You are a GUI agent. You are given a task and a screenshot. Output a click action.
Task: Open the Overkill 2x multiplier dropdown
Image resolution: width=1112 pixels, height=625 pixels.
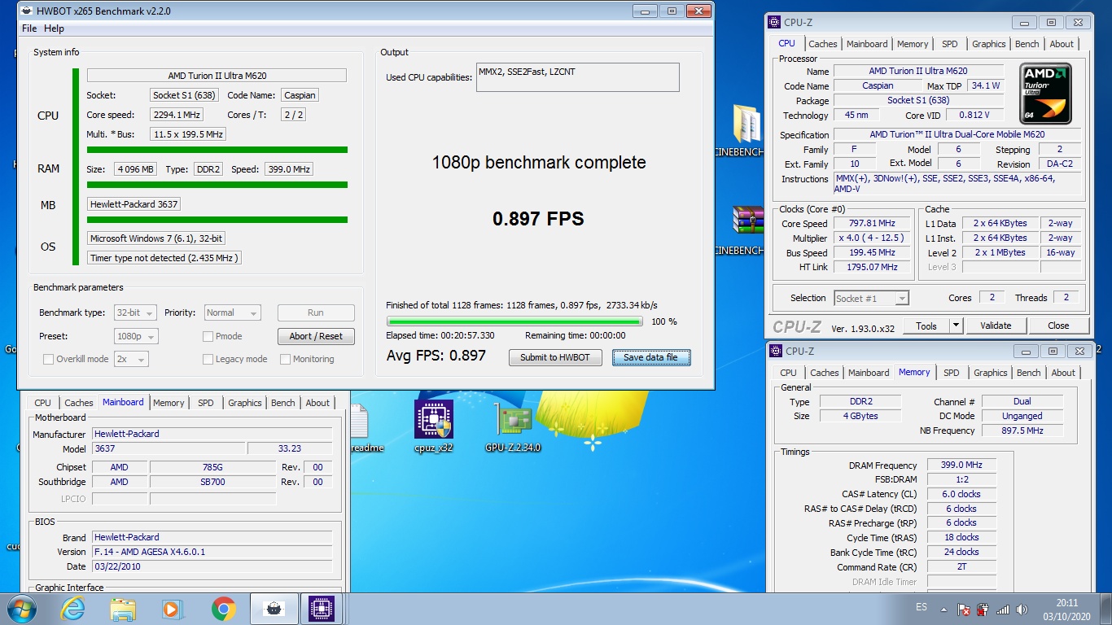click(x=131, y=359)
